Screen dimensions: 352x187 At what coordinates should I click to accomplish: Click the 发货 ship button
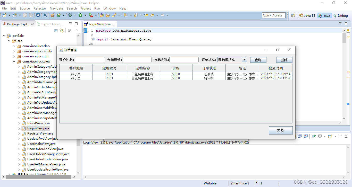(x=281, y=130)
